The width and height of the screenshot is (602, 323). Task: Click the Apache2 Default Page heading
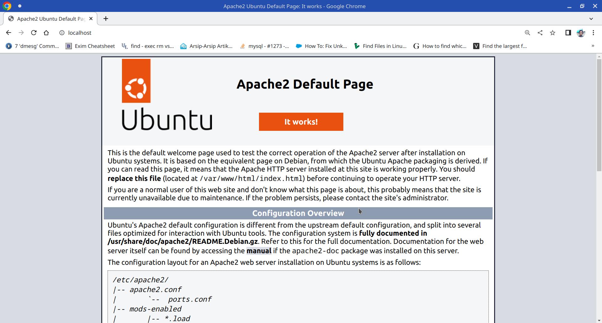coord(305,84)
